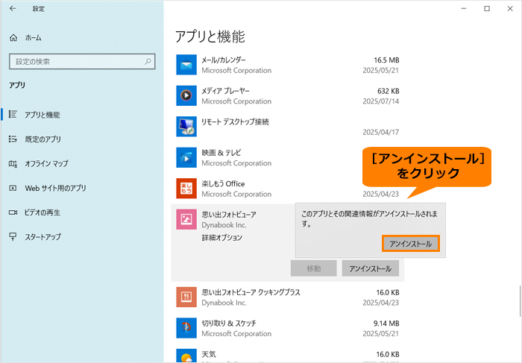Go to ホーム in the sidebar
This screenshot has width=522, height=363.
[x=34, y=38]
